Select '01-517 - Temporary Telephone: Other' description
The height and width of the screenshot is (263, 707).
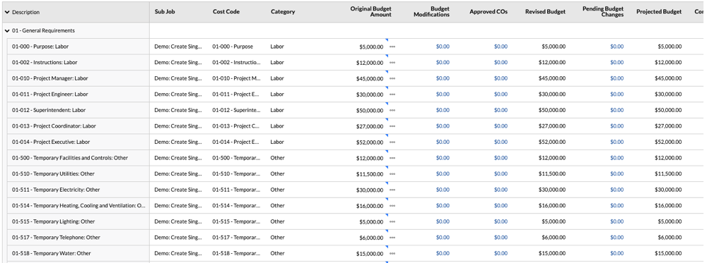[x=56, y=238]
